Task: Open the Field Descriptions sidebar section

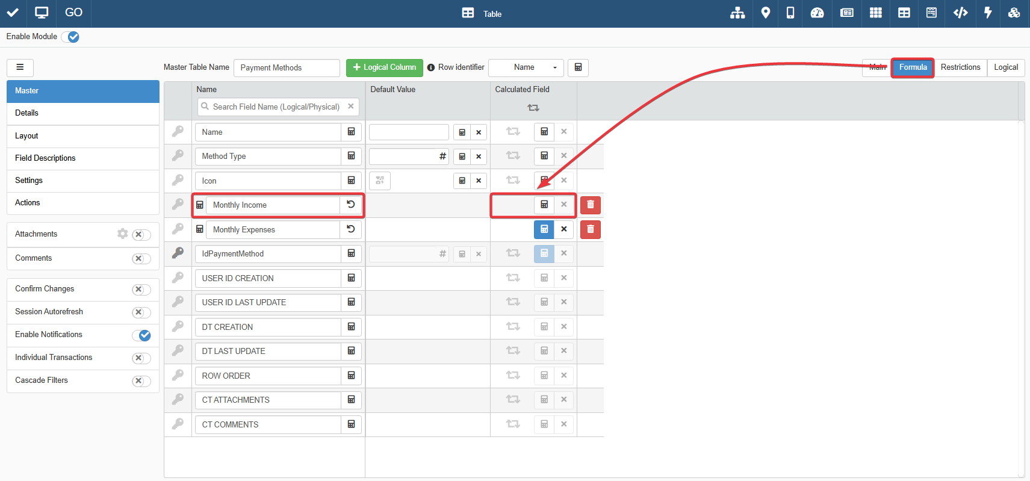Action: (x=83, y=158)
